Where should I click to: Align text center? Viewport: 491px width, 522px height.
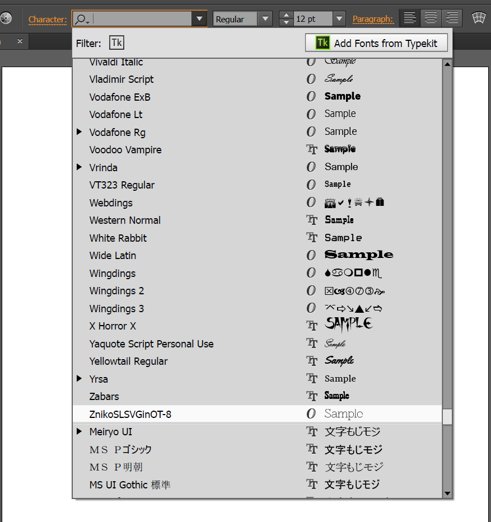point(431,18)
